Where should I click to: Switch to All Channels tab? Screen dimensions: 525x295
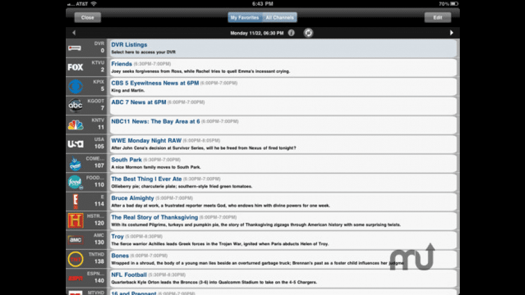click(279, 17)
